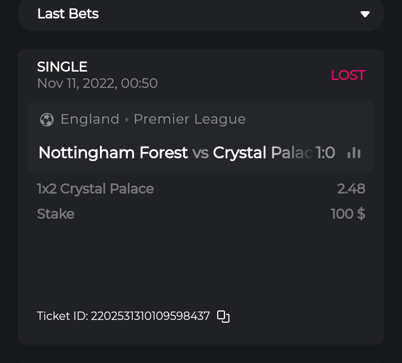Collapse the Last Bets dropdown arrow
Viewport: 402px width, 363px height.
point(365,14)
